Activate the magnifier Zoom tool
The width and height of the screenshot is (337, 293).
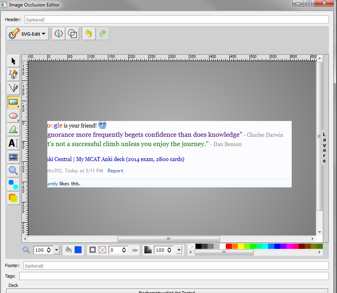[x=13, y=171]
